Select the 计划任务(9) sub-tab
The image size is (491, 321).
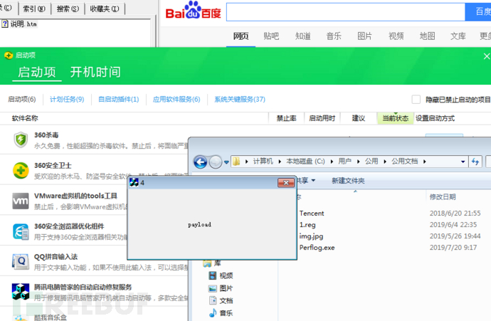pos(67,99)
